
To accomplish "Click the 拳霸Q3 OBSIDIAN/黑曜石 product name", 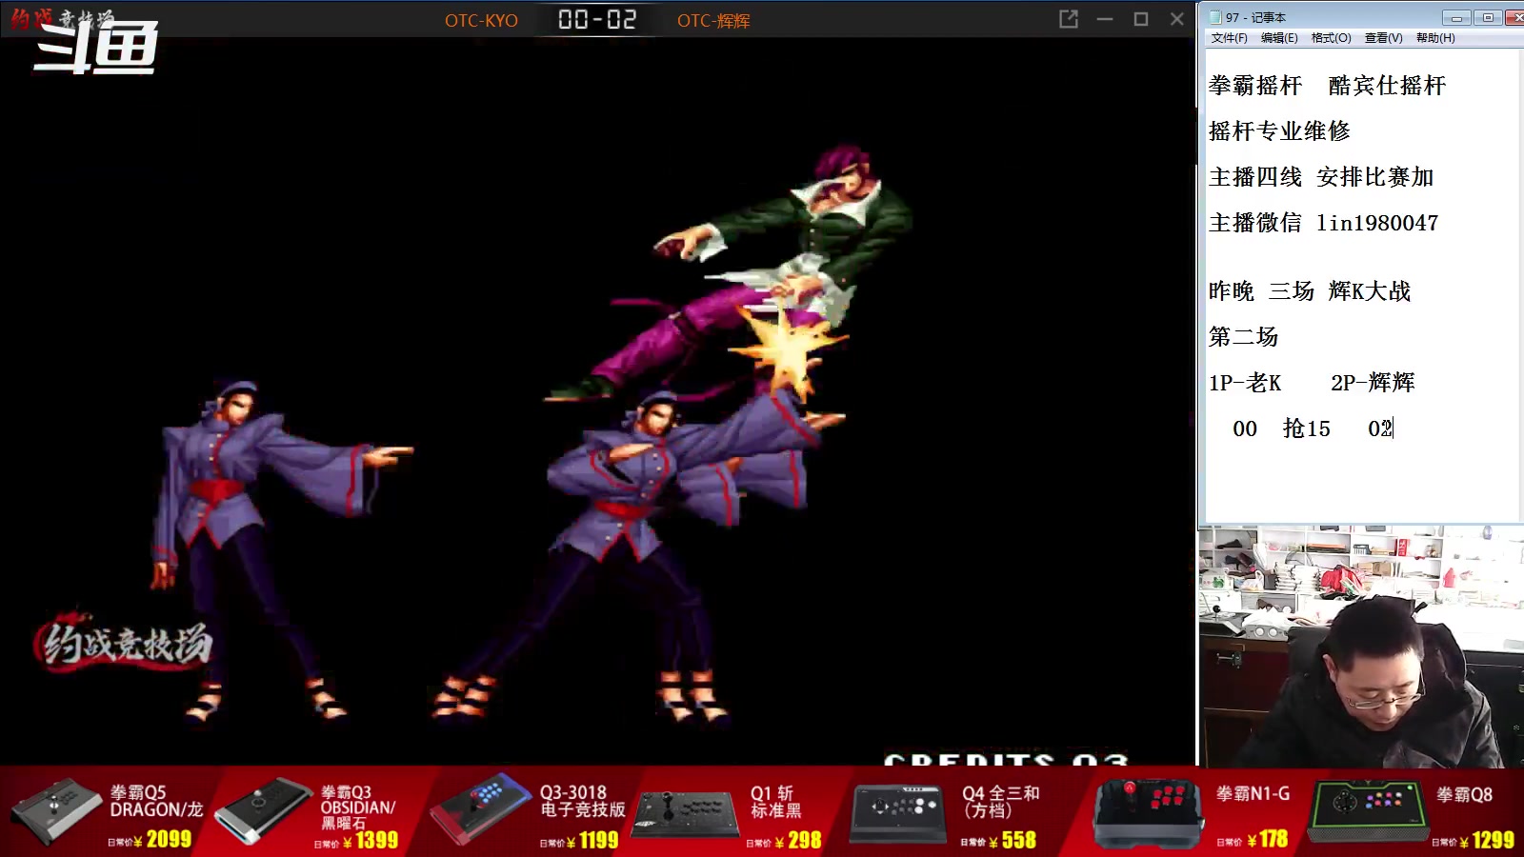I will pyautogui.click(x=357, y=807).
